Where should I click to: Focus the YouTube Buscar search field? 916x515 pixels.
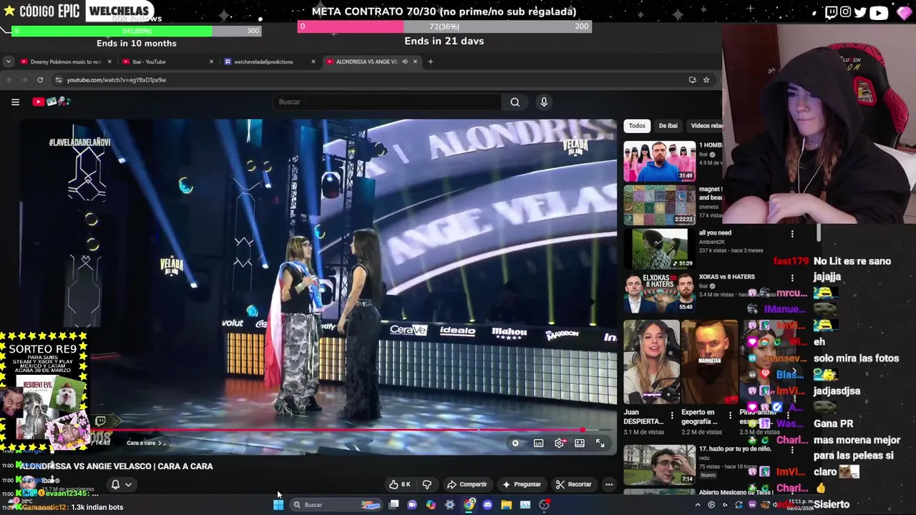click(387, 102)
